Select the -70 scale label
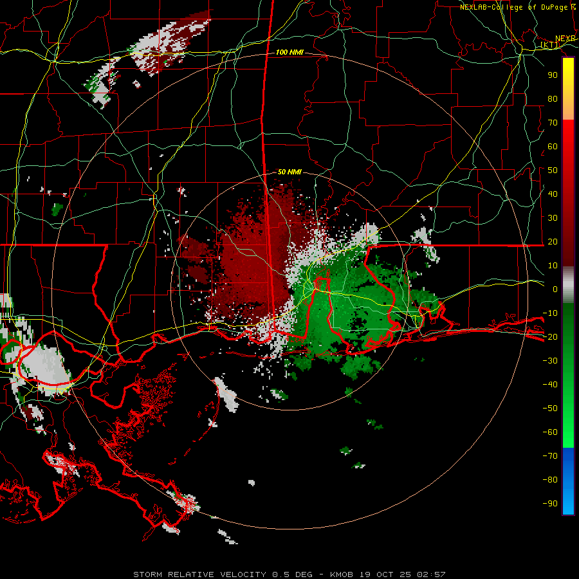The width and height of the screenshot is (579, 579). click(550, 456)
